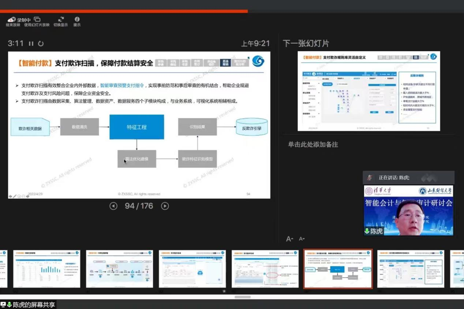
Task: Click 使用幻灯片放映 icon in toolbar
Action: click(x=37, y=19)
